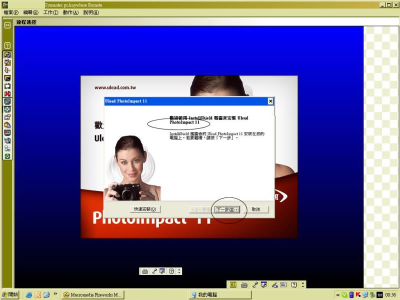Click the yellow and blue arrows icon in pcAnywhere sidebar
Viewport: 400px width, 300px height.
click(7, 54)
